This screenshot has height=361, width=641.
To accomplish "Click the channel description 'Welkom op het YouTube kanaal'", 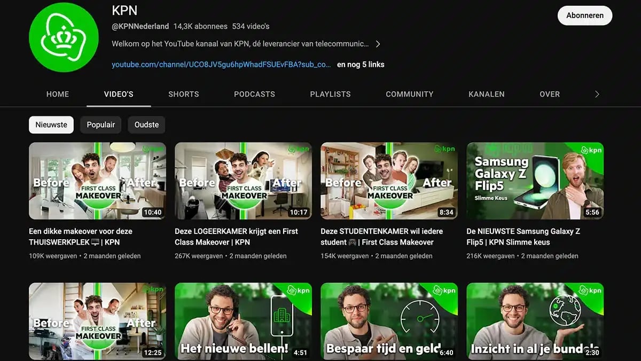I will pos(240,44).
